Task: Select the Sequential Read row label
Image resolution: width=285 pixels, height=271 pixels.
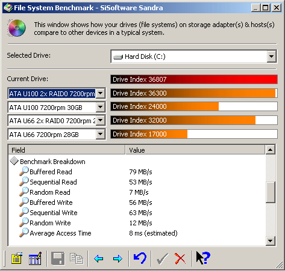Action: click(x=53, y=182)
